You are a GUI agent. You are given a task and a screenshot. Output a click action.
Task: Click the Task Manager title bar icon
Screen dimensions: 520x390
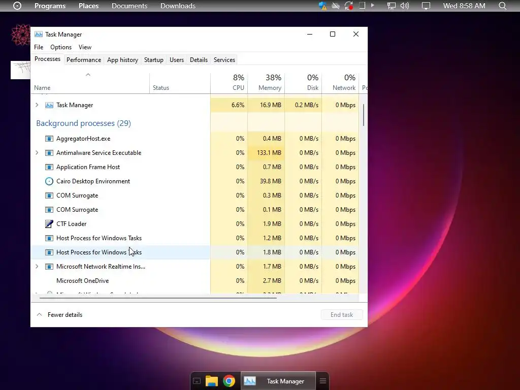point(39,34)
